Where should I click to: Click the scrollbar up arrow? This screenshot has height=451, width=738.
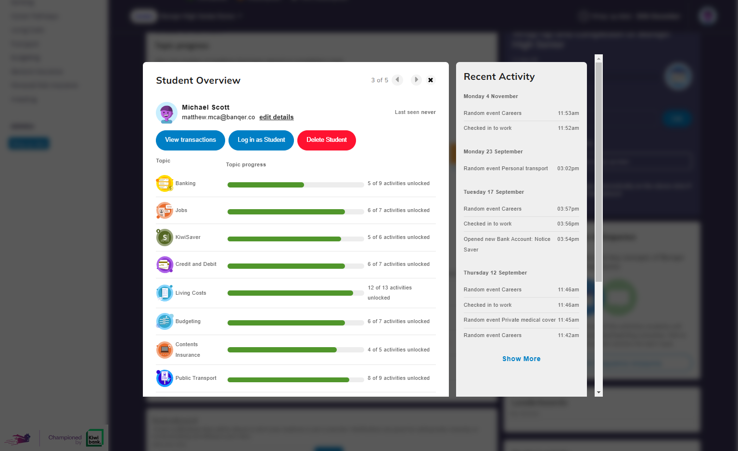598,59
